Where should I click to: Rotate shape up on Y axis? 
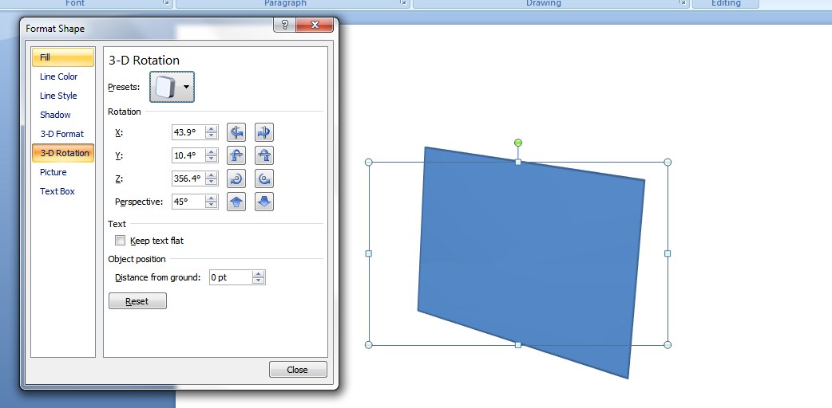(236, 155)
